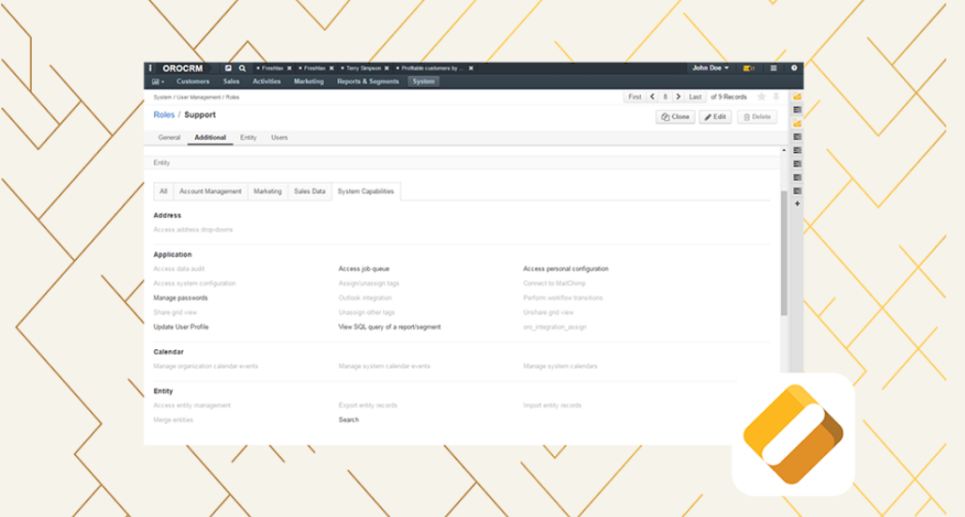The width and height of the screenshot is (965, 517).
Task: Jump to First record
Action: coord(635,97)
